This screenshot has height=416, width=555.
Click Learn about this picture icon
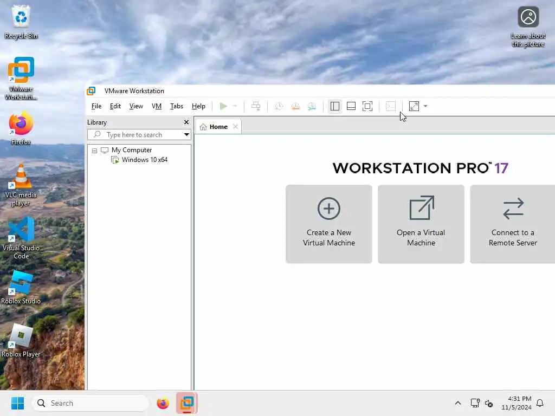click(x=528, y=27)
